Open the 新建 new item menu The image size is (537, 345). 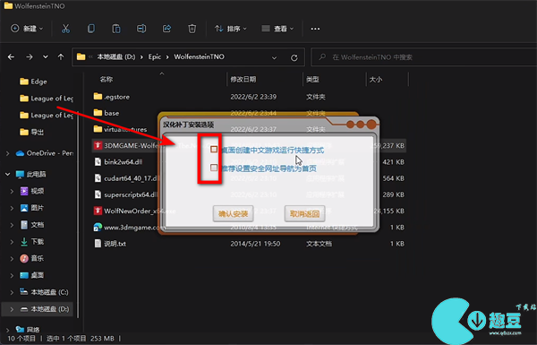point(27,29)
